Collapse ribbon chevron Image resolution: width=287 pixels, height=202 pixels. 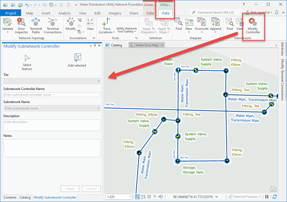click(x=283, y=12)
